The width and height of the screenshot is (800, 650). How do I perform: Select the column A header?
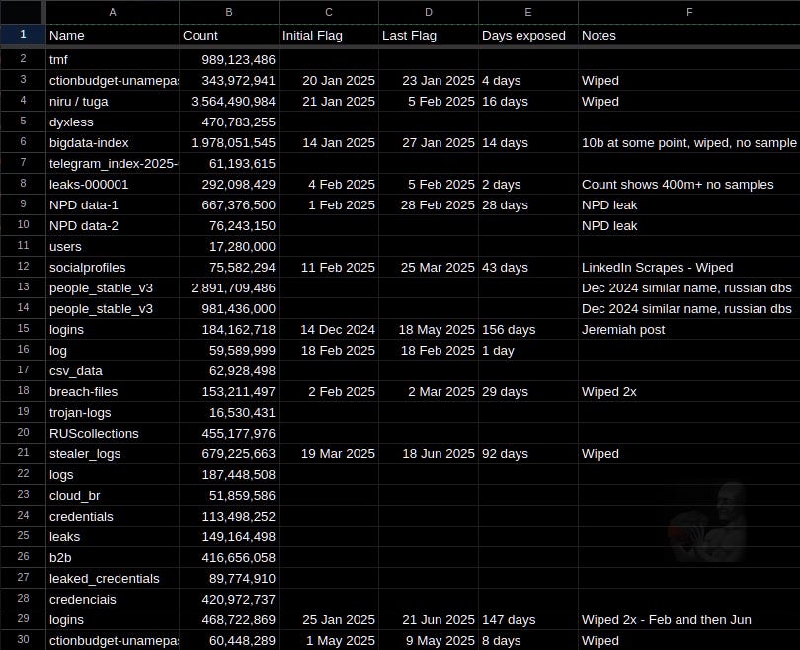coord(113,12)
